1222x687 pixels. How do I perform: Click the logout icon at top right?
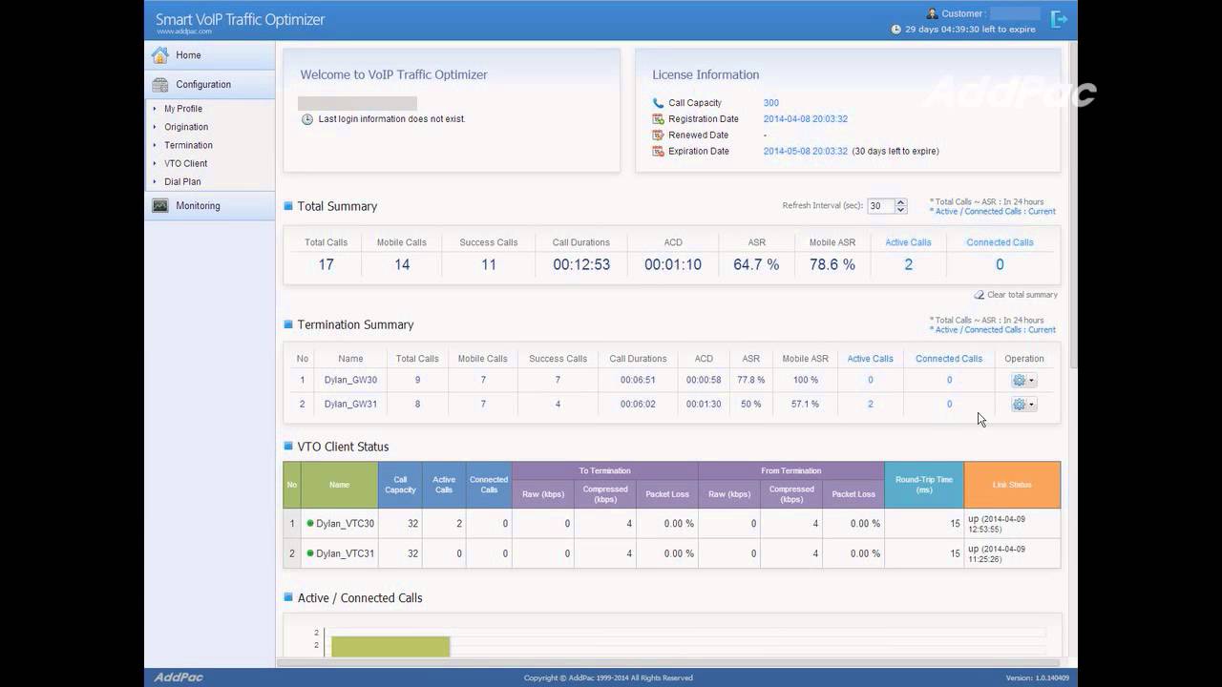1059,19
